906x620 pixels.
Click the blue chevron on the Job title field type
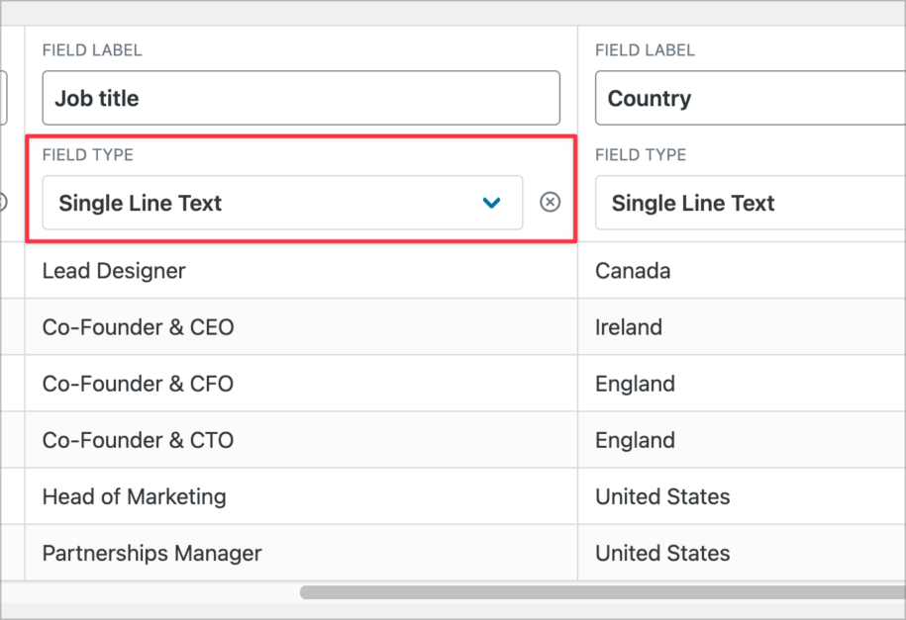point(492,202)
